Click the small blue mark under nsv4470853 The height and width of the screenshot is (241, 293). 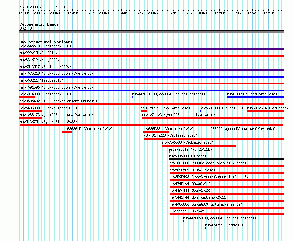pyautogui.click(x=184, y=221)
